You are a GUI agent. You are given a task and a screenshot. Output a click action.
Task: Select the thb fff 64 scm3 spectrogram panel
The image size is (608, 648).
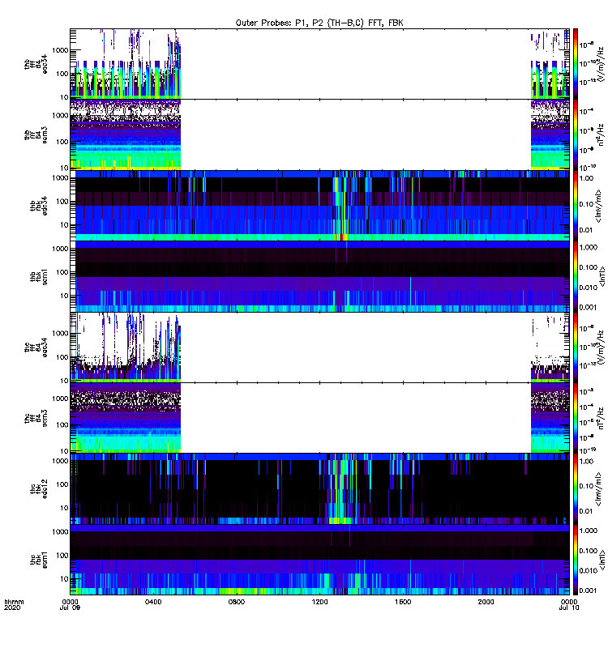point(319,134)
